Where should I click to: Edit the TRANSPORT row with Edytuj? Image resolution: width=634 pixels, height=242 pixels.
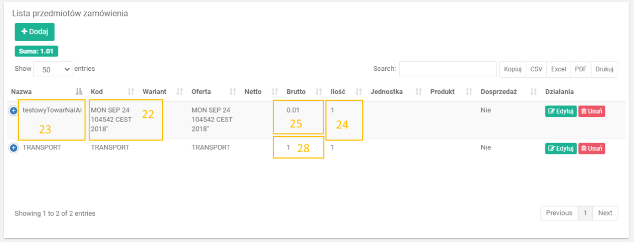[561, 148]
